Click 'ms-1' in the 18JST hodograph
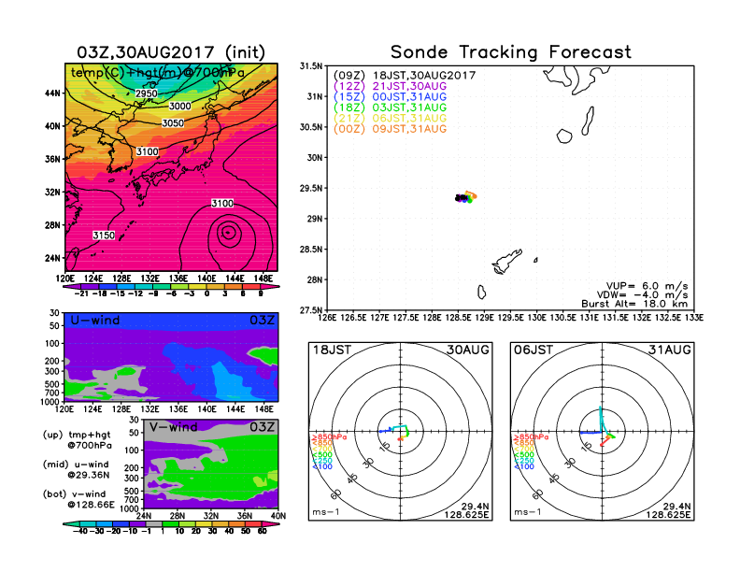 coord(326,512)
